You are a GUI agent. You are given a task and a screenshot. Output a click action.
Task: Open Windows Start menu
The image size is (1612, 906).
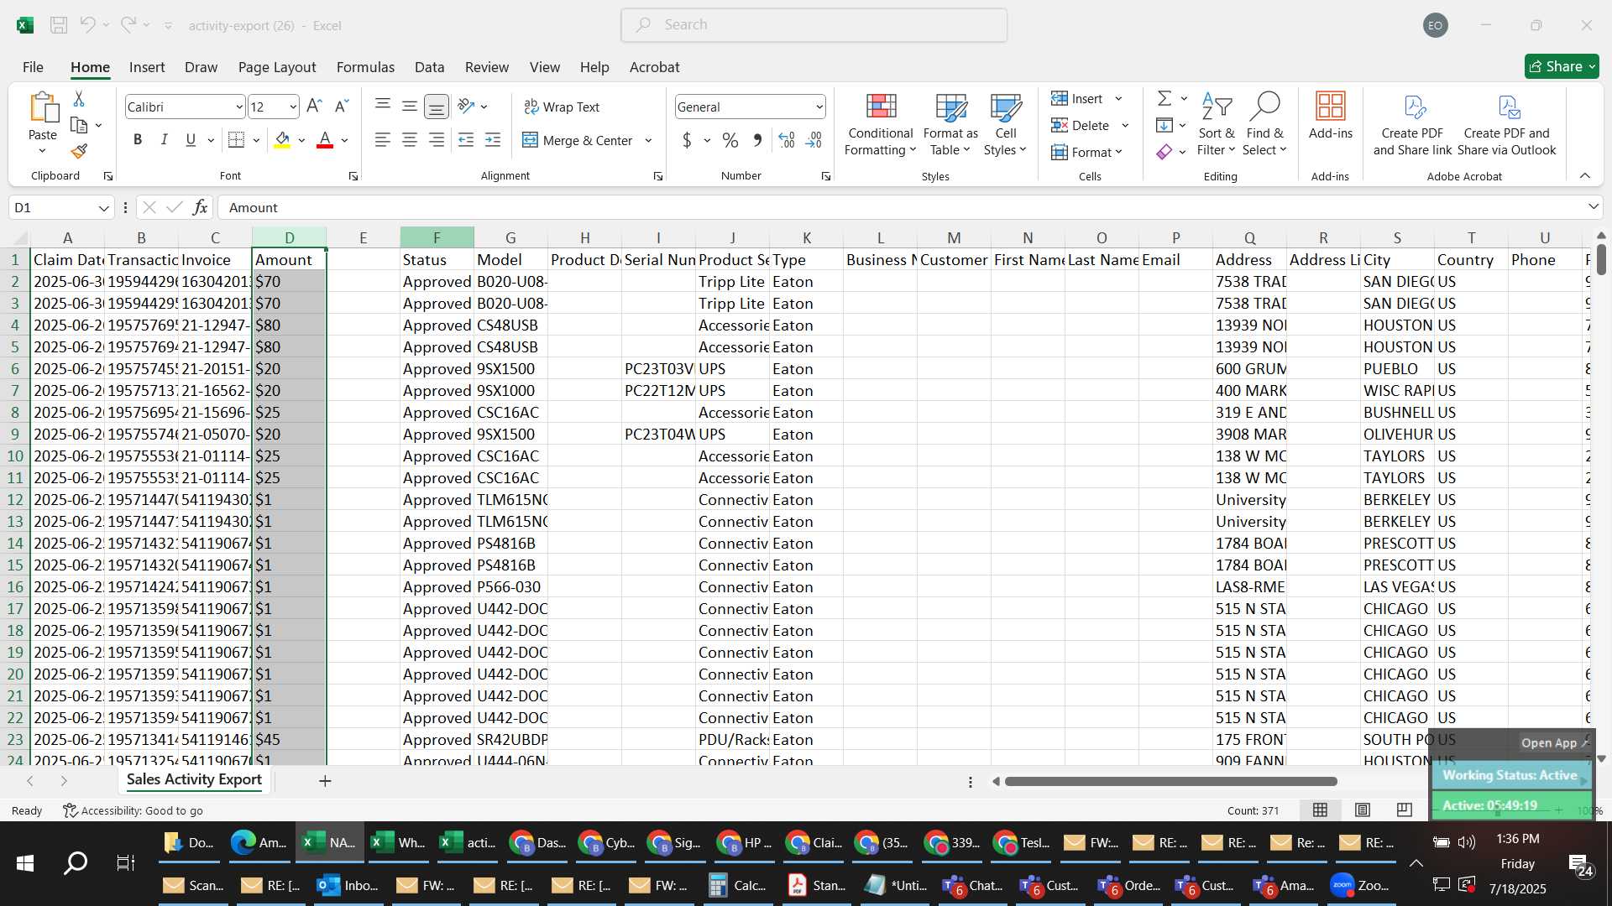(x=24, y=862)
